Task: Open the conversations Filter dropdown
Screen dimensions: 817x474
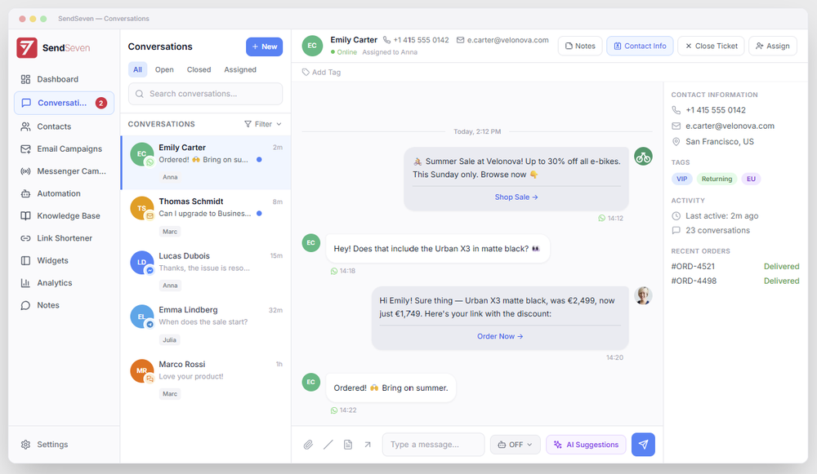Action: click(262, 123)
